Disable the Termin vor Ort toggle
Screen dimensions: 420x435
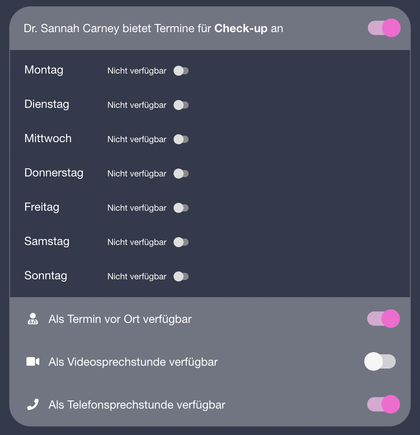click(384, 319)
